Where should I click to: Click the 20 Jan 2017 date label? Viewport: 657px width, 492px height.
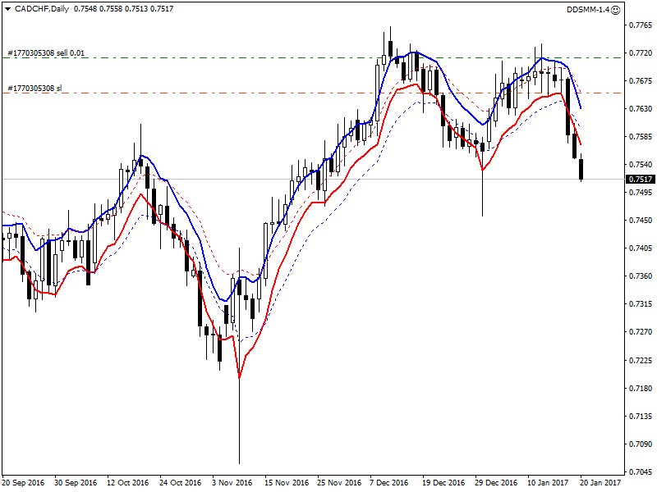click(600, 483)
